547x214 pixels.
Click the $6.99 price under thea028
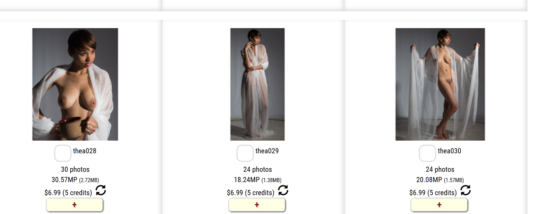(x=53, y=193)
